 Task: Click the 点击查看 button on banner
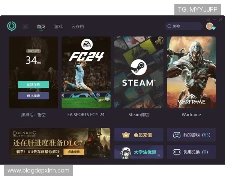click(x=74, y=152)
